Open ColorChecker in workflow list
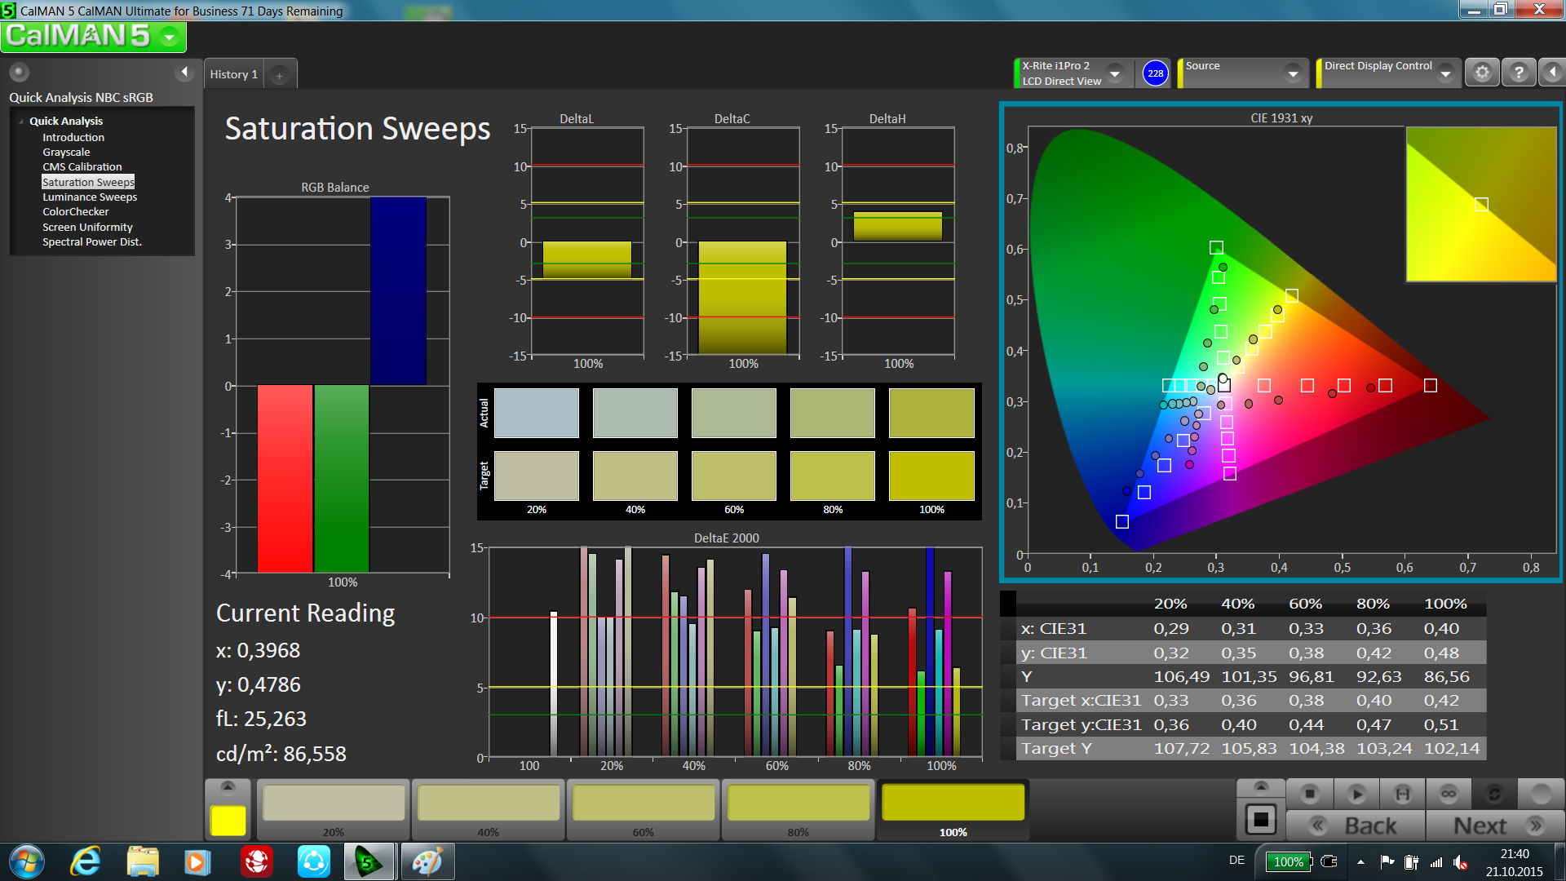This screenshot has width=1566, height=881. 75,211
